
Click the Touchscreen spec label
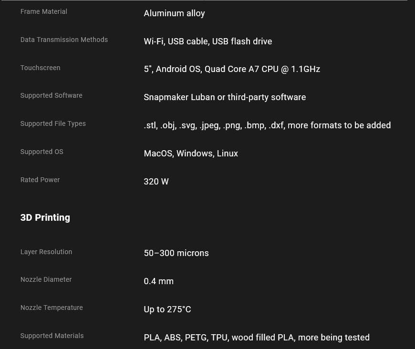[40, 68]
